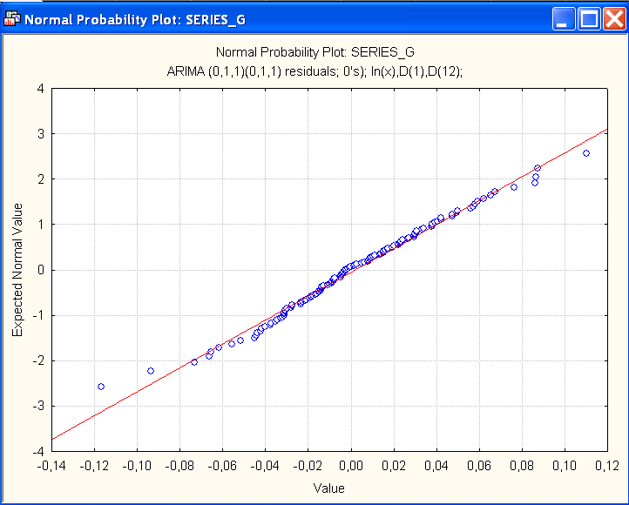
Task: Click the y-axis tick label -2
Action: click(38, 360)
